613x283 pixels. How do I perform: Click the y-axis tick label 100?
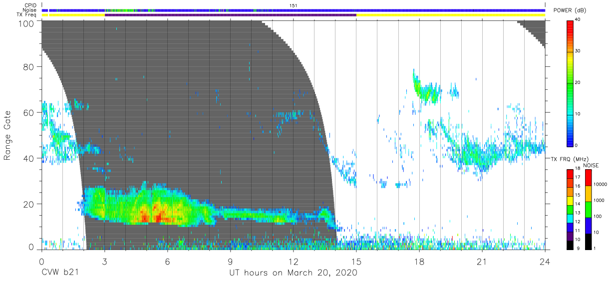coord(26,23)
